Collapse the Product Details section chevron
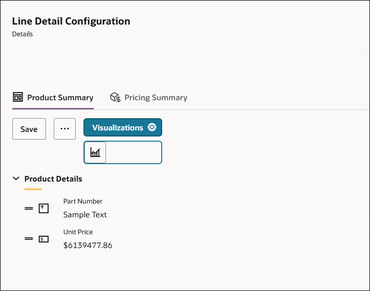The image size is (370, 291). click(x=16, y=179)
